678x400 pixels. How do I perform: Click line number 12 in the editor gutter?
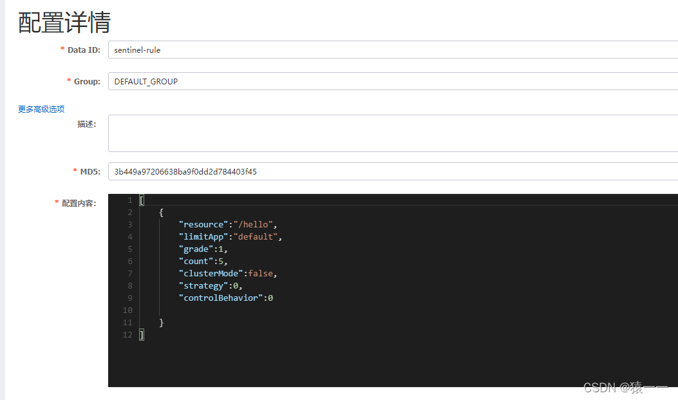[127, 335]
